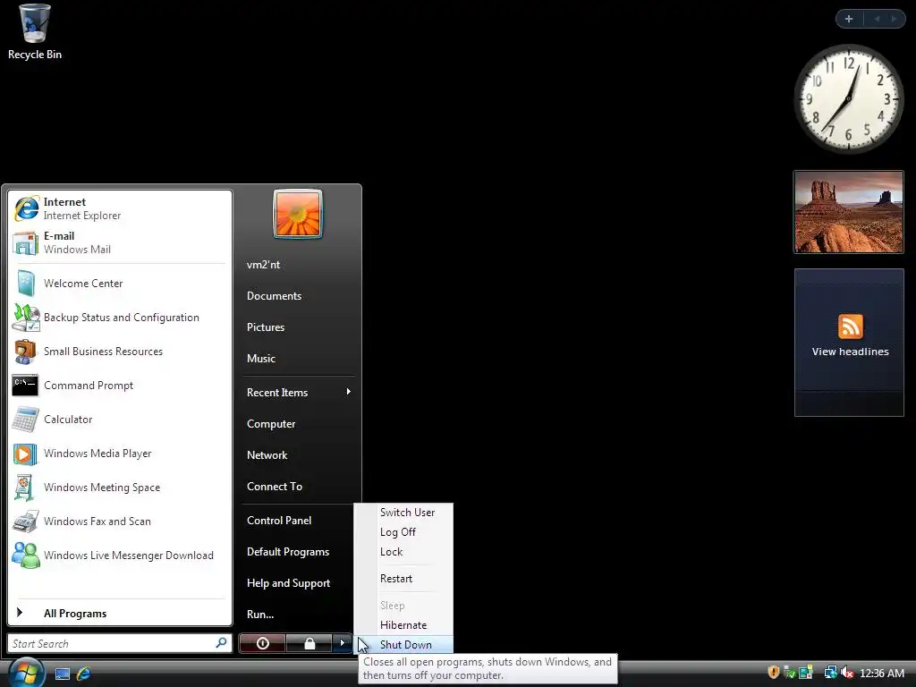916x687 pixels.
Task: Open the Welcome Center icon
Action: 26,284
